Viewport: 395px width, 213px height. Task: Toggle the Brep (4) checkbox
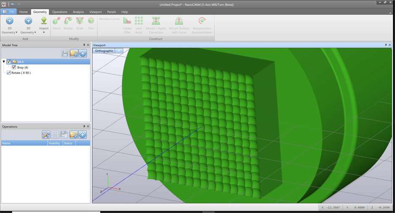click(x=14, y=67)
